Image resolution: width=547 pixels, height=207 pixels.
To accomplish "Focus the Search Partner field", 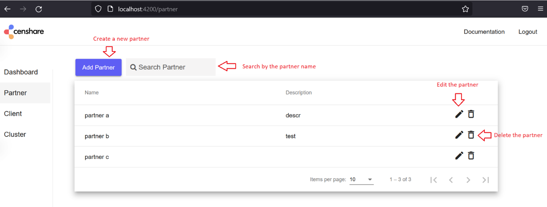I will (171, 67).
